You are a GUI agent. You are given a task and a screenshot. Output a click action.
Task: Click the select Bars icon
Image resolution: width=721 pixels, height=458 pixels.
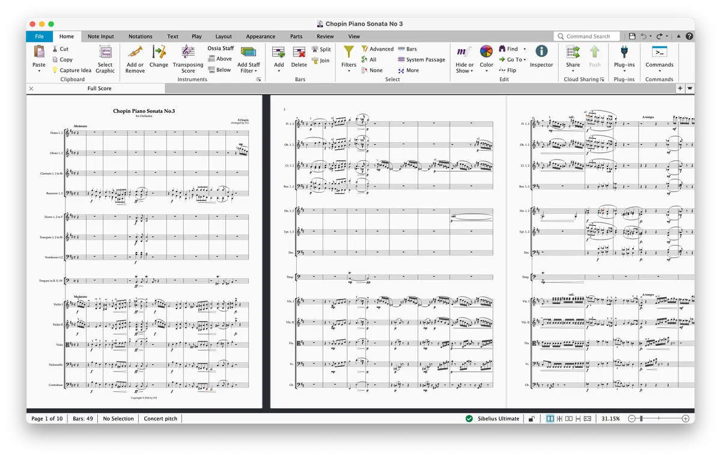click(401, 49)
